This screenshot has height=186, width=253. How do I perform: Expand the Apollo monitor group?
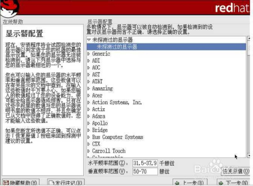coord(89,123)
